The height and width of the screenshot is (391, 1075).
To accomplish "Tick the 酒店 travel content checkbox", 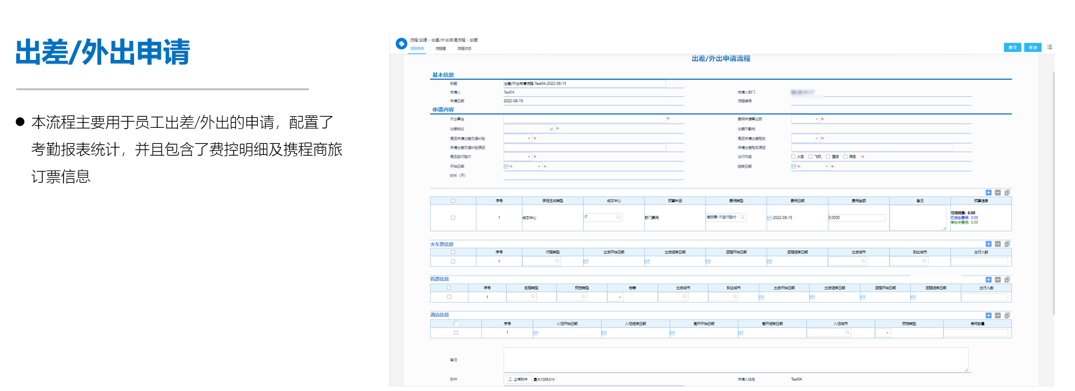I will 828,157.
